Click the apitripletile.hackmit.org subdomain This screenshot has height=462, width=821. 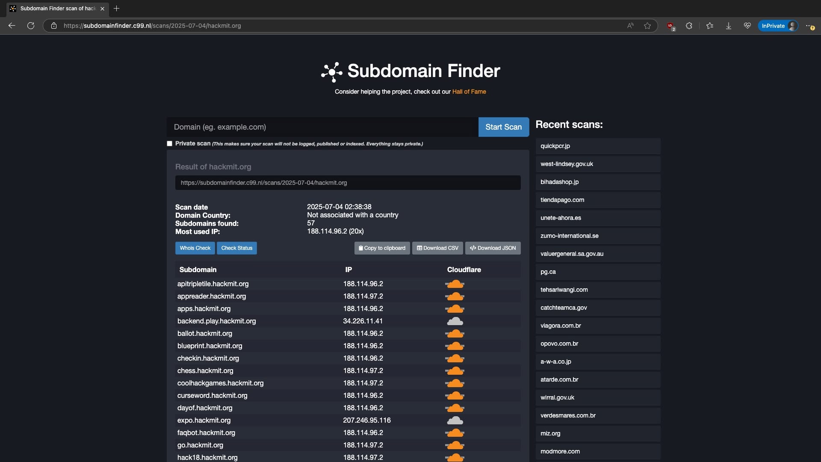[x=213, y=284]
